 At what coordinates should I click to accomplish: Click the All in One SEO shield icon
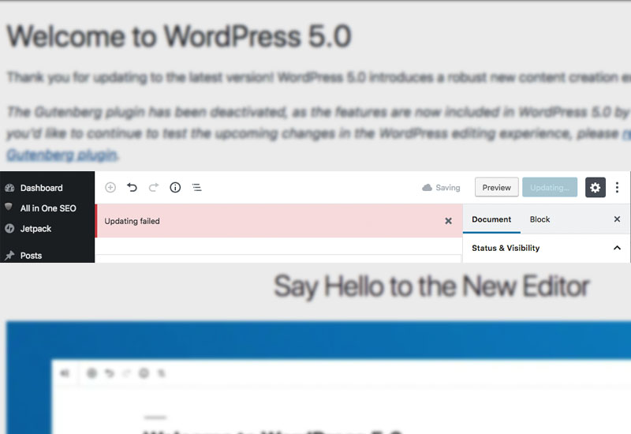coord(9,207)
